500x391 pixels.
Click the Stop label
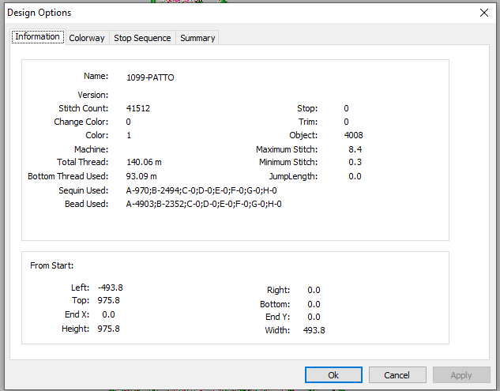(307, 108)
